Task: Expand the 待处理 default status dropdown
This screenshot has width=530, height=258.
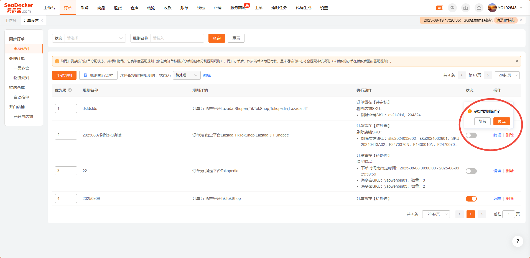Action: click(x=187, y=75)
